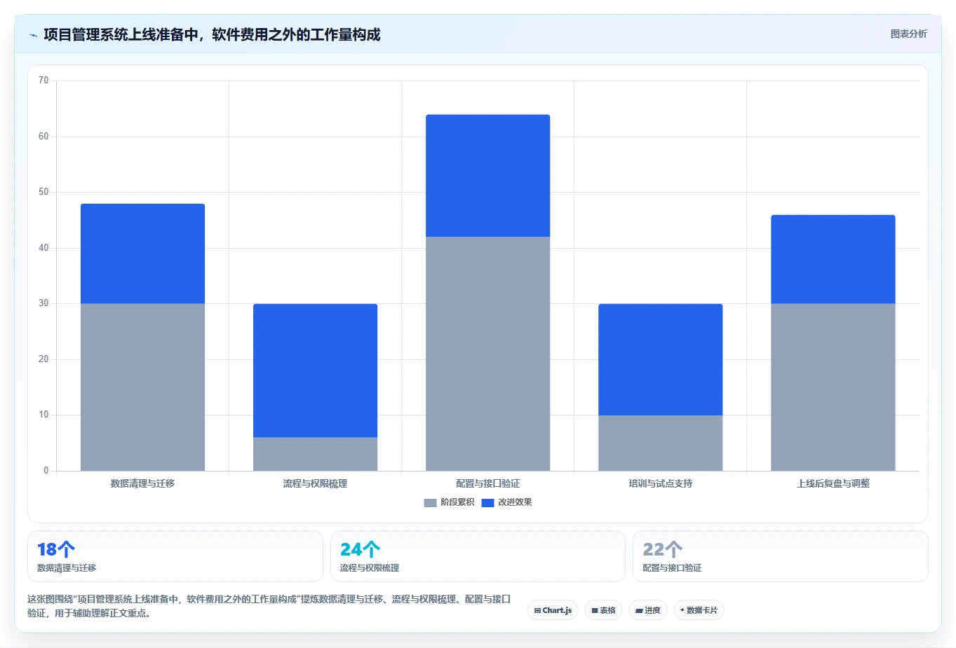
Task: Select the Chart.js tag chip
Action: 553,610
